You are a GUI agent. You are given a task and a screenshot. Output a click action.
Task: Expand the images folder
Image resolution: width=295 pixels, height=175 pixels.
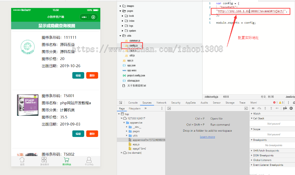pos(120,6)
